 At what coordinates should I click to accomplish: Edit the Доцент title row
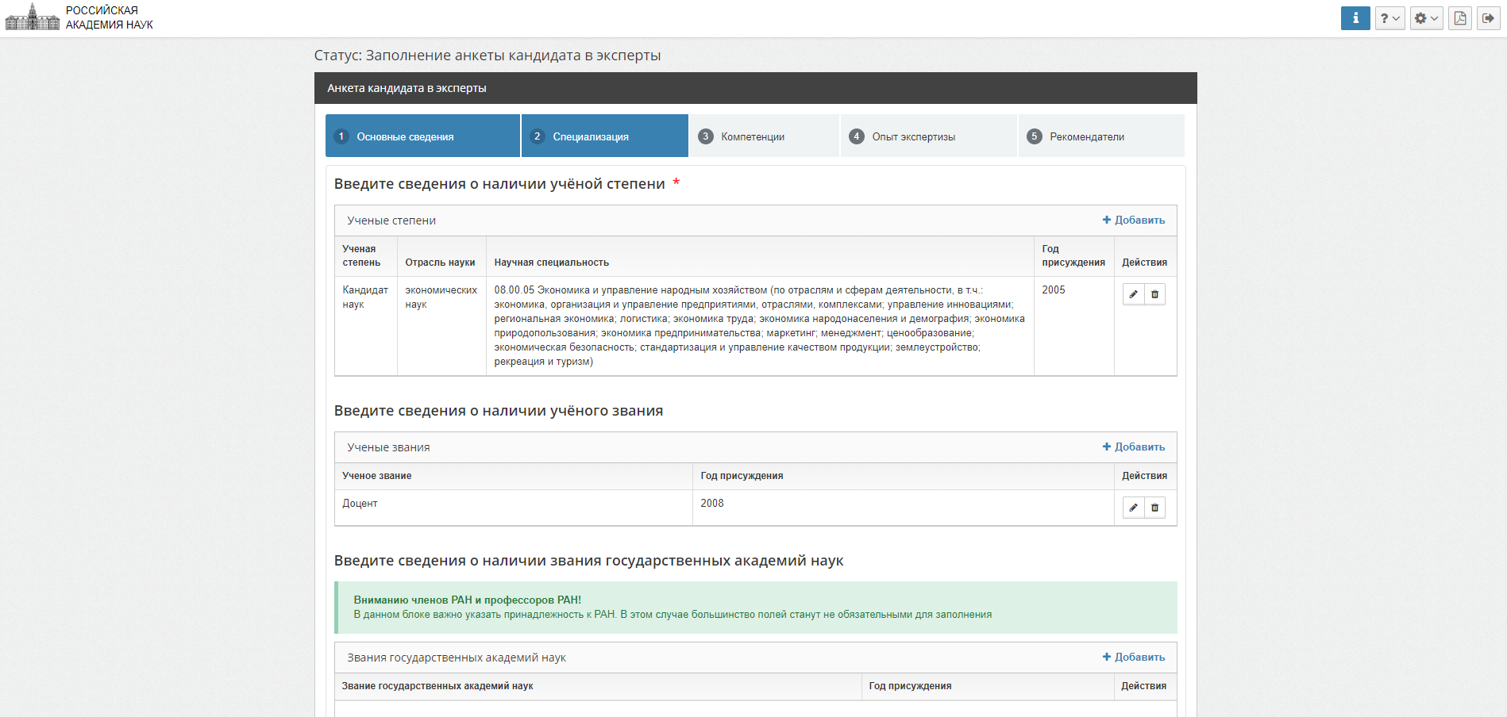coord(1133,508)
